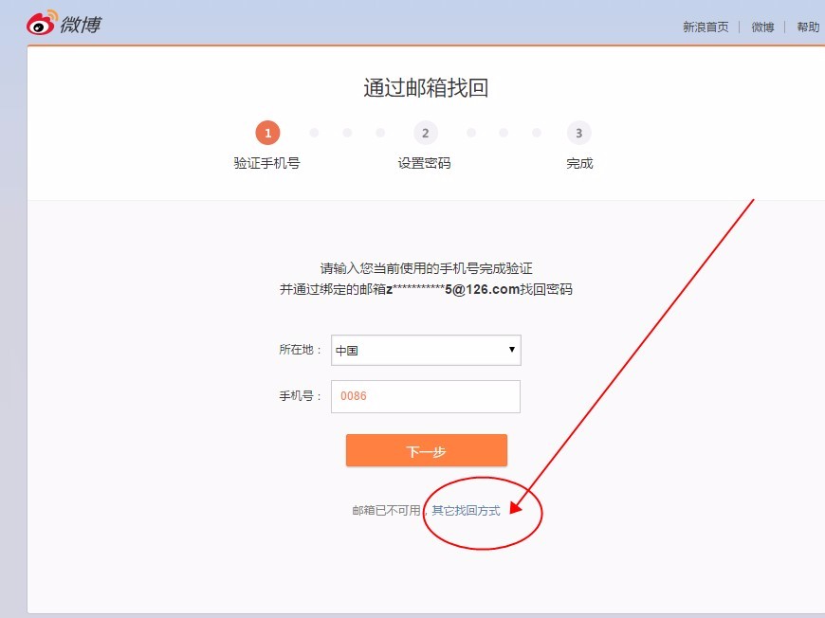Screen dimensions: 825x618
Task: Click the 完成 step label
Action: click(x=579, y=163)
